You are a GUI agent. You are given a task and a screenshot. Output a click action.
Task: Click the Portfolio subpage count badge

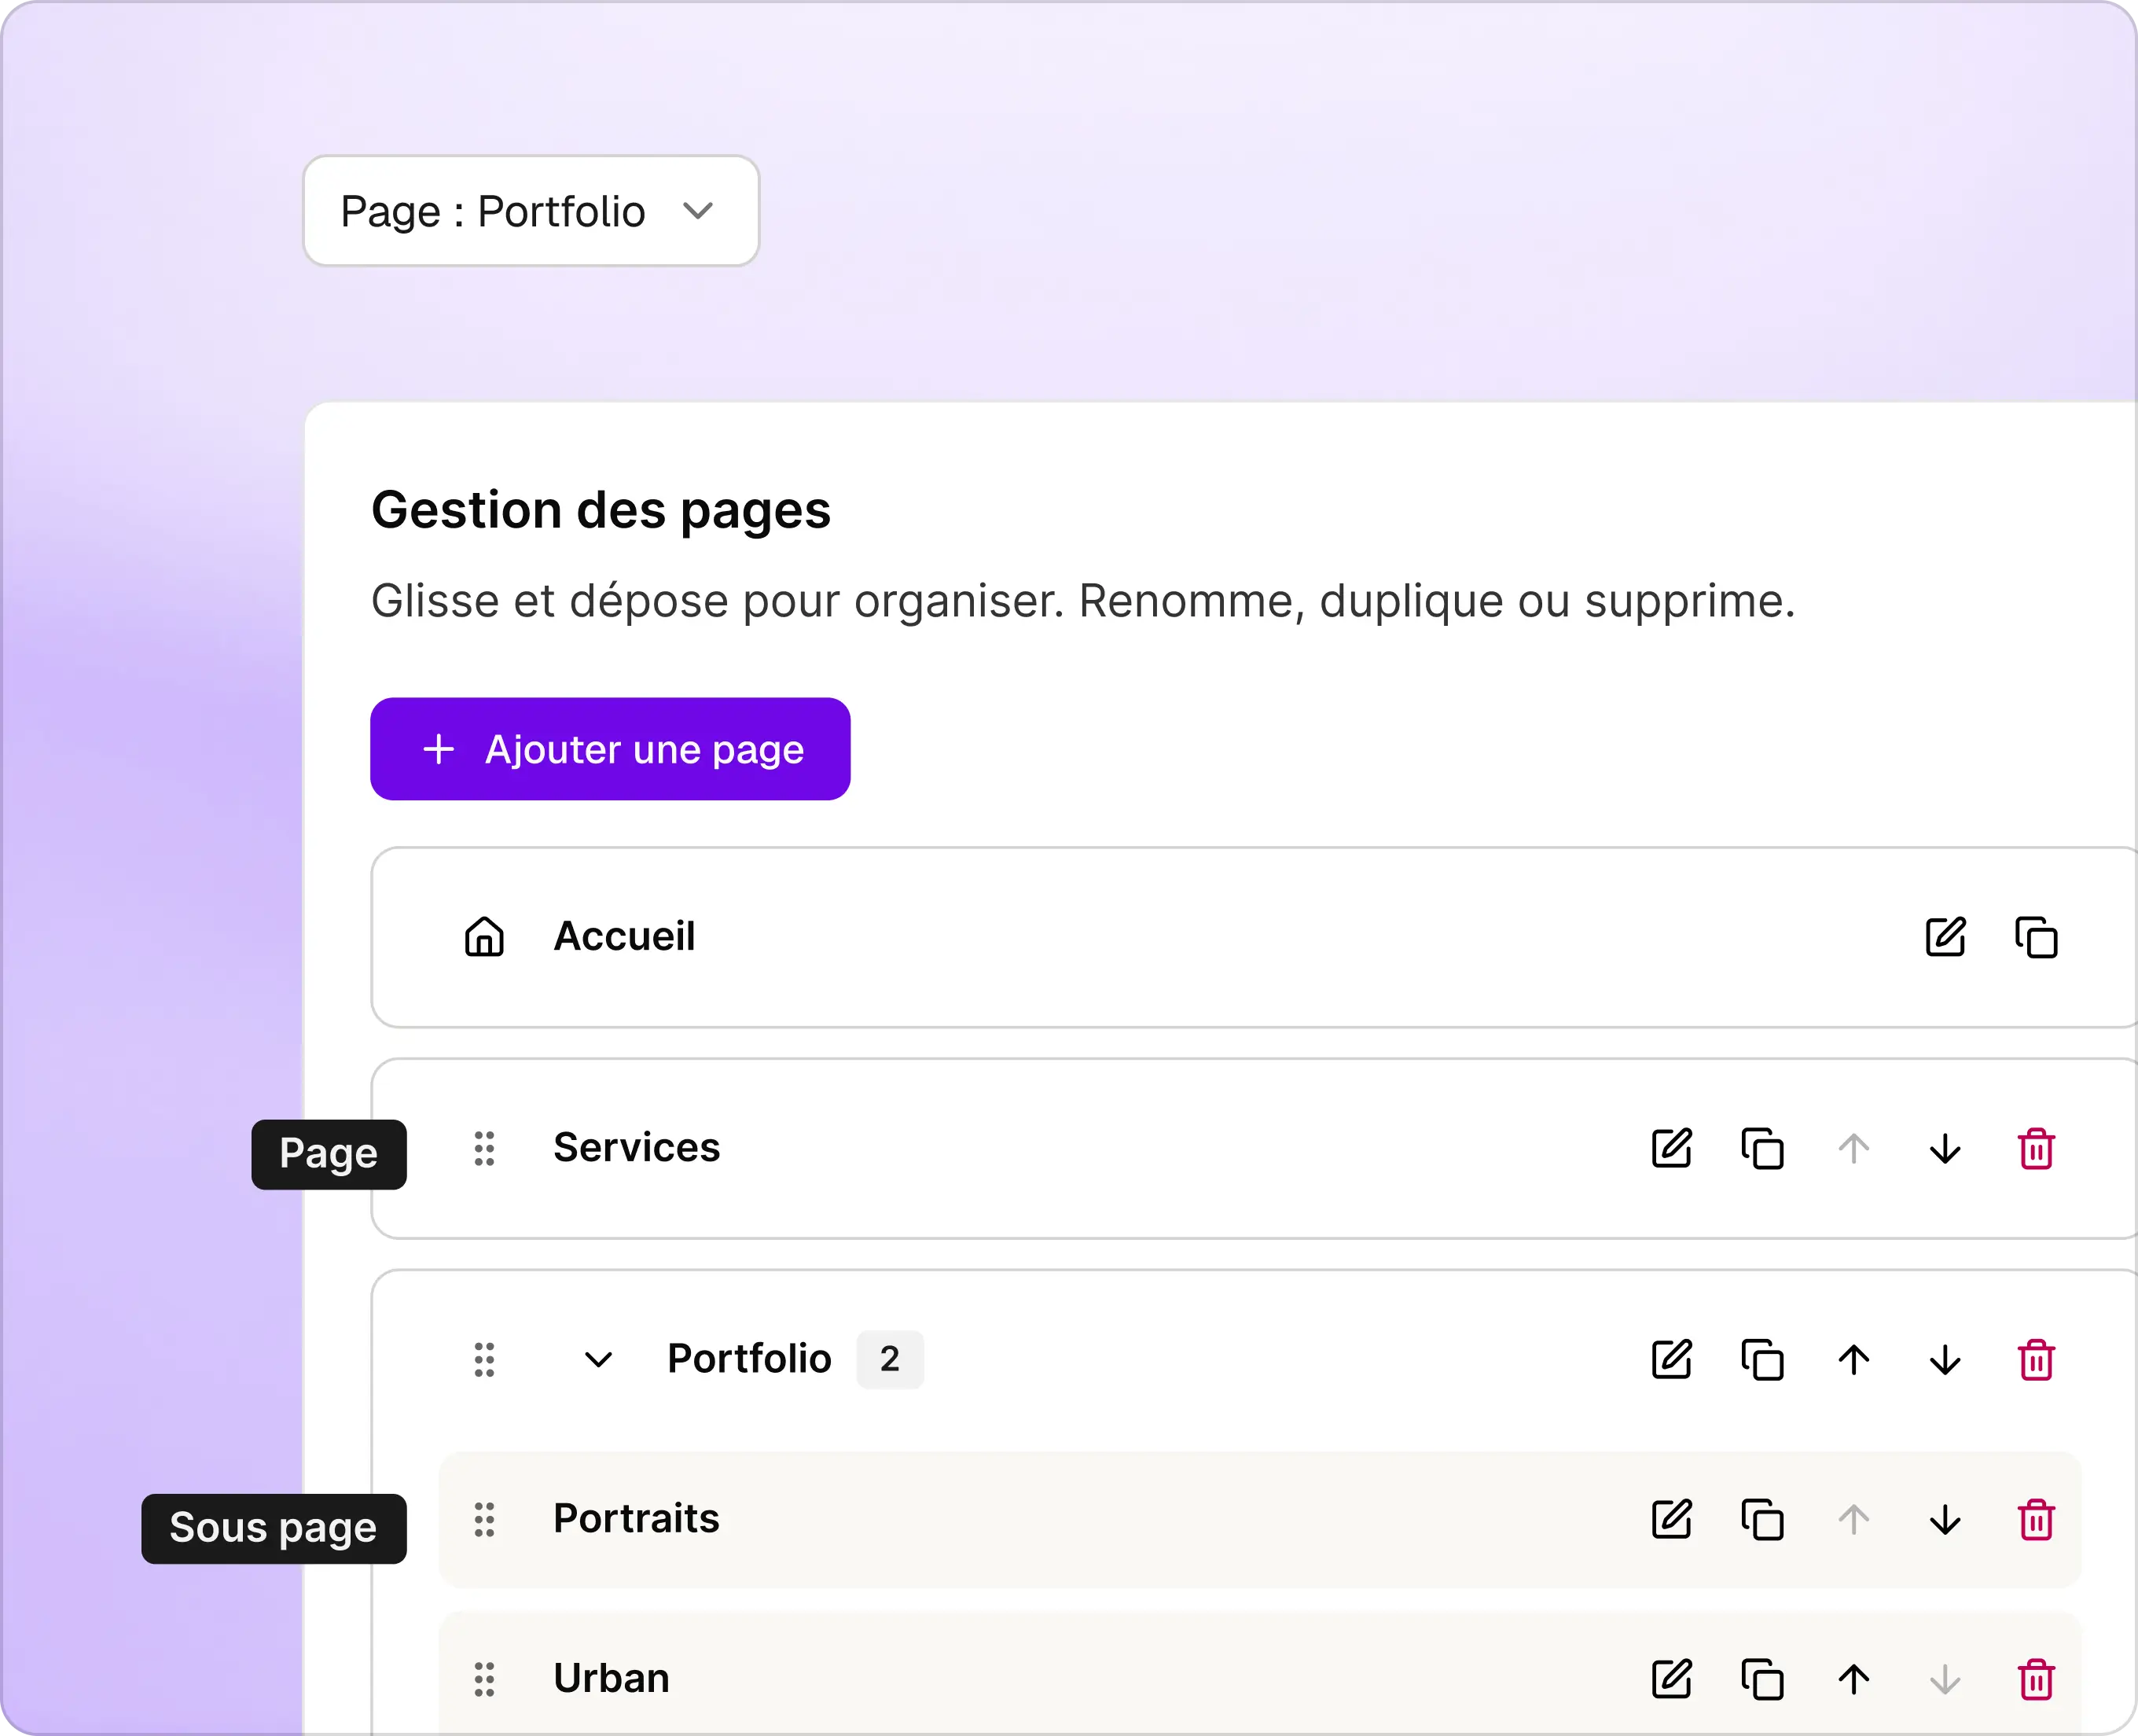890,1359
